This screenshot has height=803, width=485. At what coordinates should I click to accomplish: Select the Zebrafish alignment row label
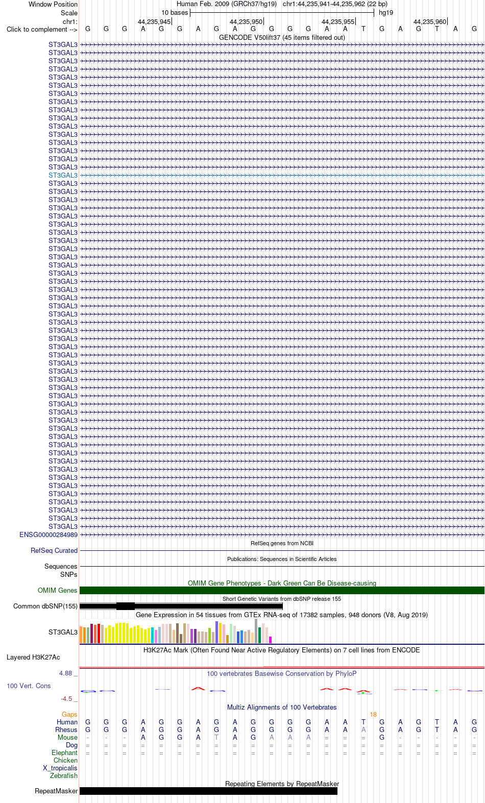[x=64, y=775]
